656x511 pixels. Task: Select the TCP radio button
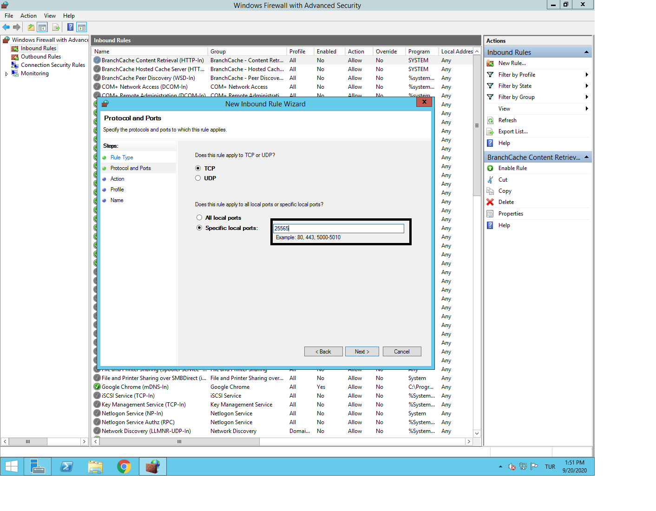[198, 168]
